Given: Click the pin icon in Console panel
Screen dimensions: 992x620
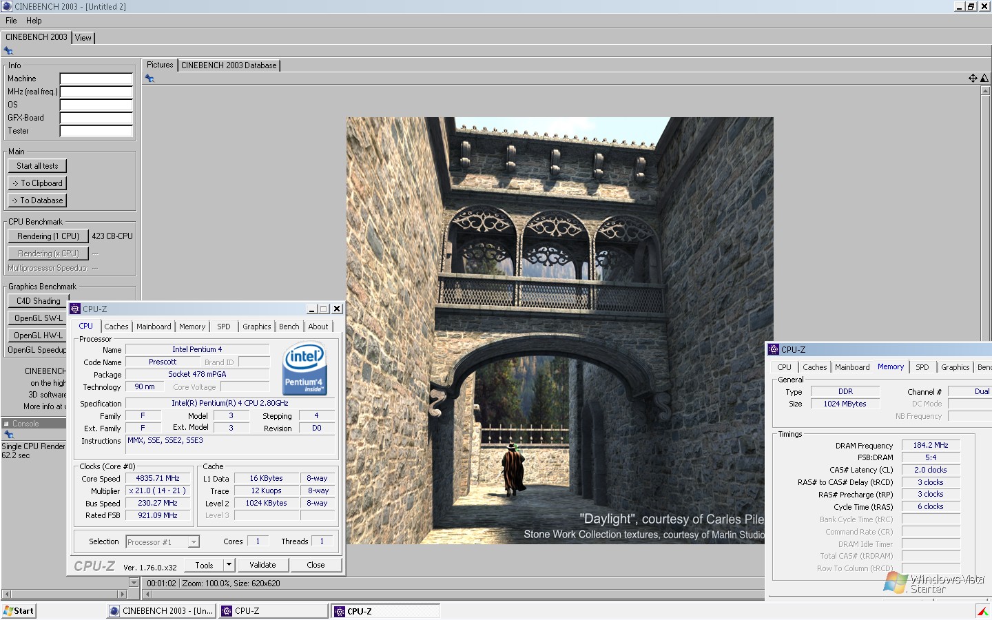Looking at the screenshot, I should tap(9, 435).
